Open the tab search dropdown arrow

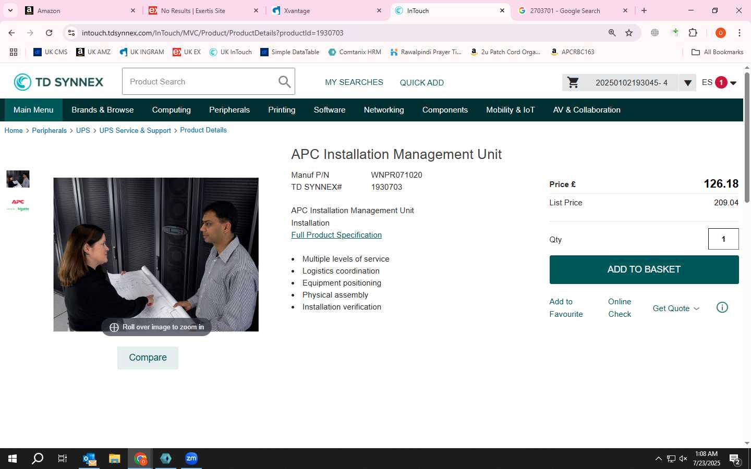click(10, 10)
